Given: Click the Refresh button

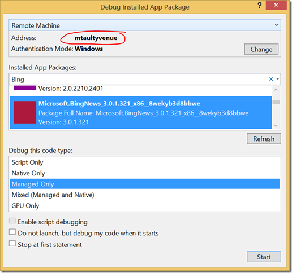Looking at the screenshot, I should (264, 139).
